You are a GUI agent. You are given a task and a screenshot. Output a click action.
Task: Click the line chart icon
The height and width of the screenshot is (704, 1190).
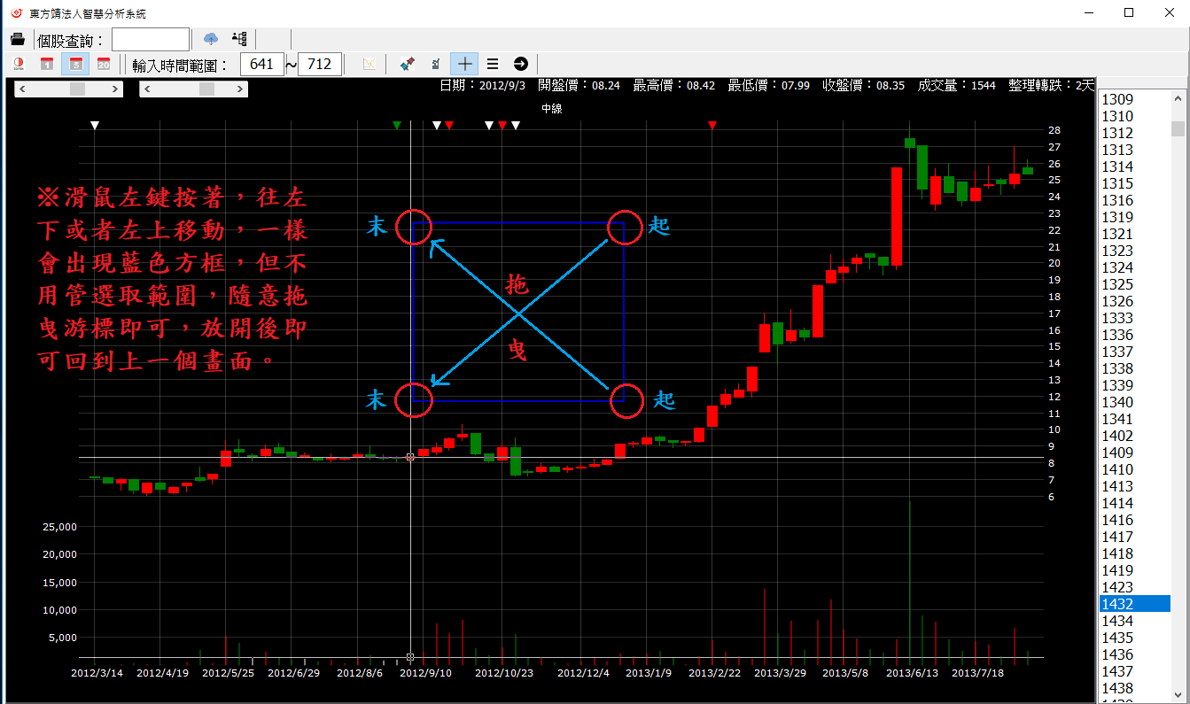pyautogui.click(x=369, y=64)
